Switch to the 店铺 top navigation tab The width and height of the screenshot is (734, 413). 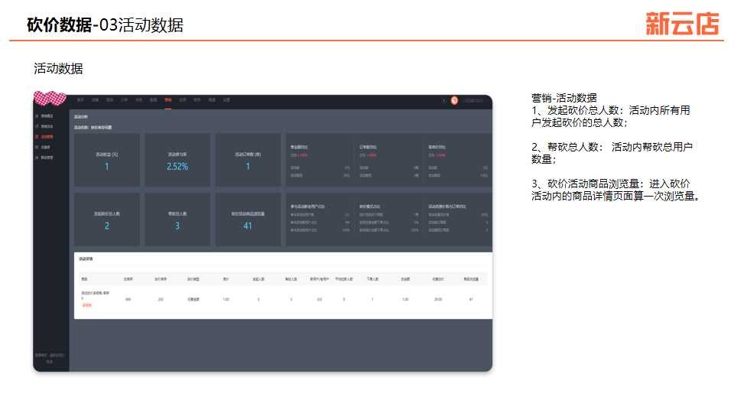[95, 99]
